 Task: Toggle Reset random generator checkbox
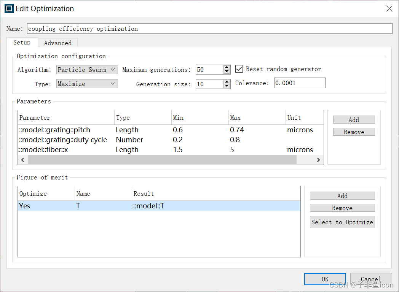pos(239,69)
